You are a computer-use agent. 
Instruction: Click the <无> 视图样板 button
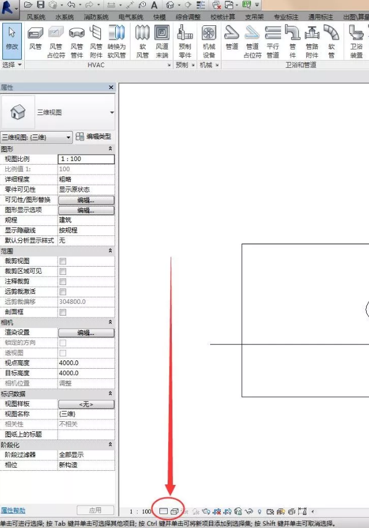(x=86, y=404)
